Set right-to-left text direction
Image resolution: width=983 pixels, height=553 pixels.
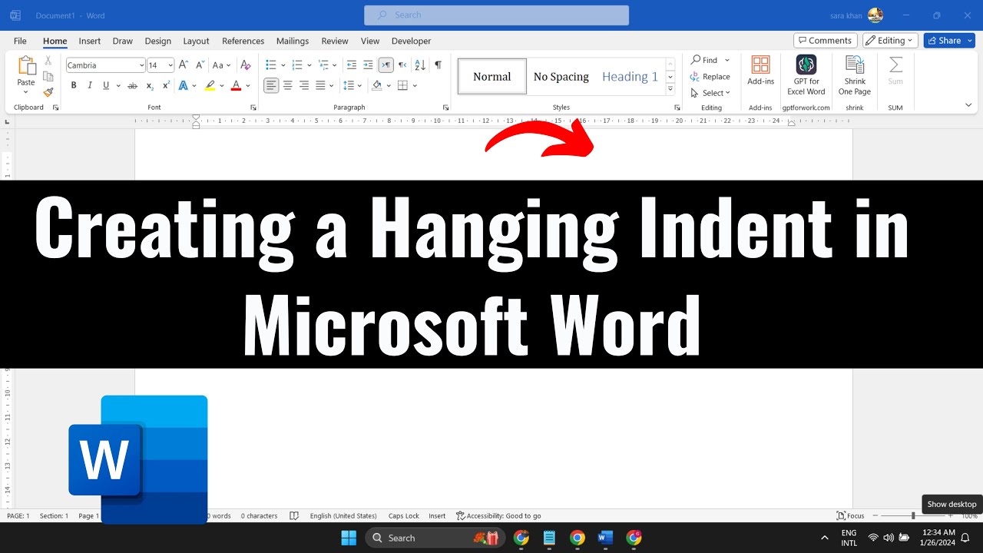[x=402, y=65]
